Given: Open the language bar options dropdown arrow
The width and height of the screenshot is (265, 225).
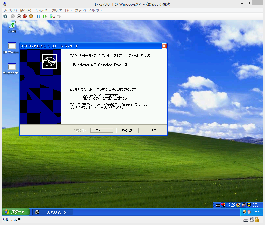Looking at the screenshot, I should tap(261, 206).
